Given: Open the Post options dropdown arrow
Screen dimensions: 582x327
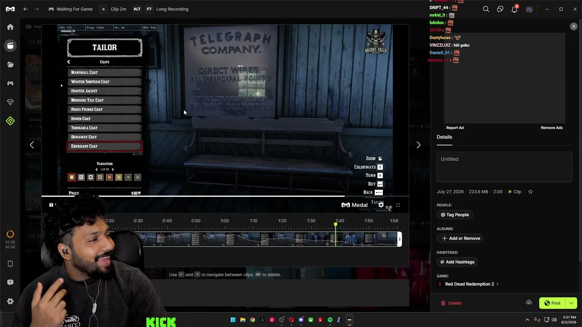Looking at the screenshot, I should click(x=572, y=303).
